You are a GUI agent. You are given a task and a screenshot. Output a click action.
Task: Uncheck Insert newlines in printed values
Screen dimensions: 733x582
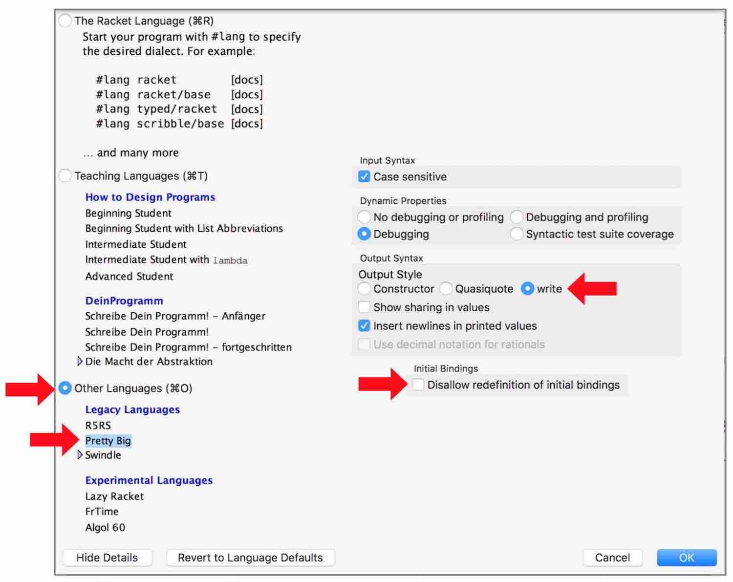tap(364, 326)
